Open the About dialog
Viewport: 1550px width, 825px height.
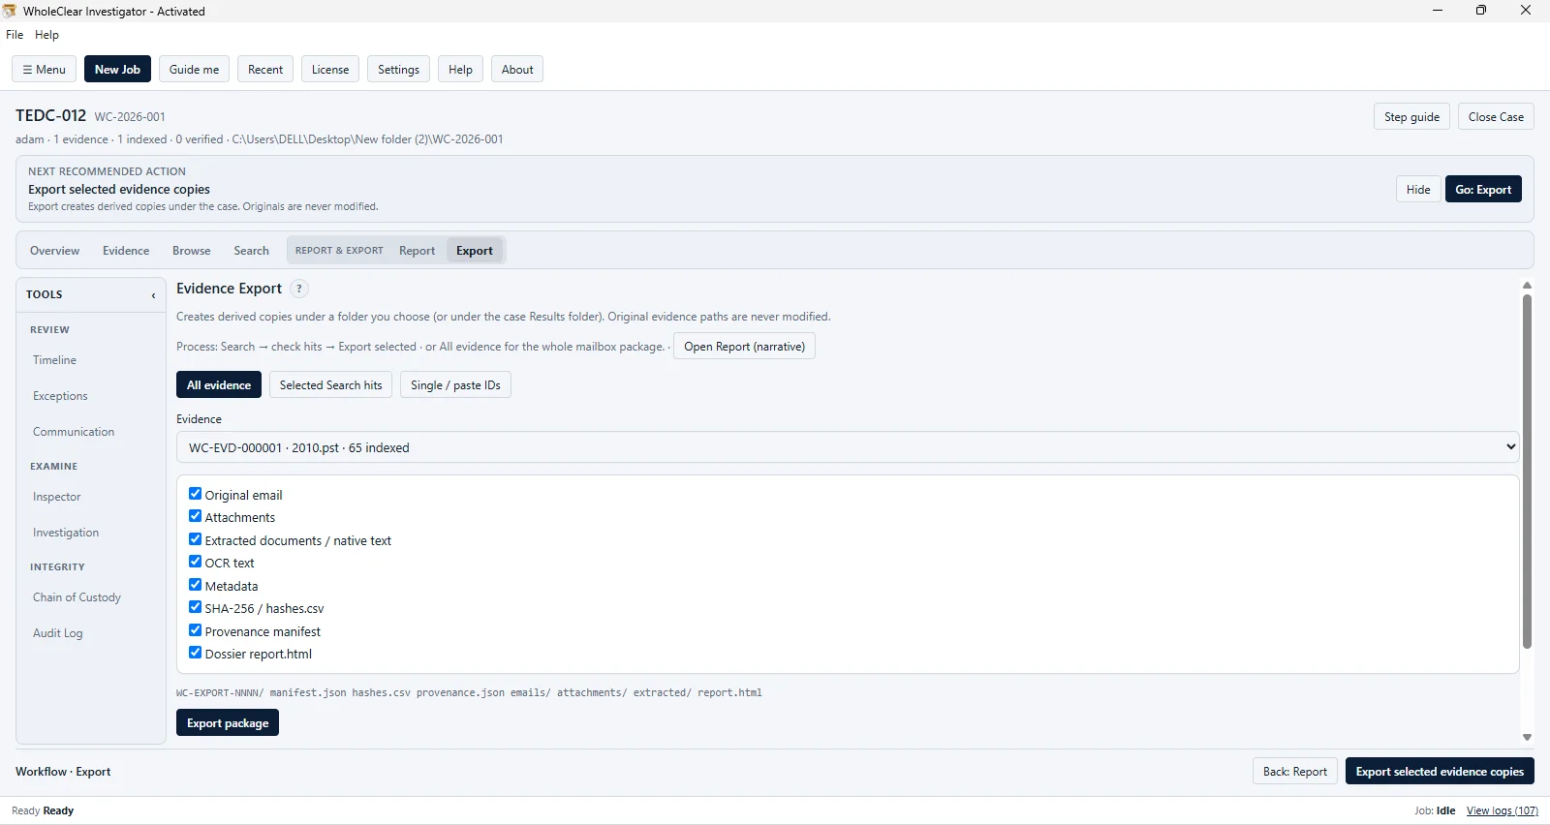pyautogui.click(x=517, y=70)
